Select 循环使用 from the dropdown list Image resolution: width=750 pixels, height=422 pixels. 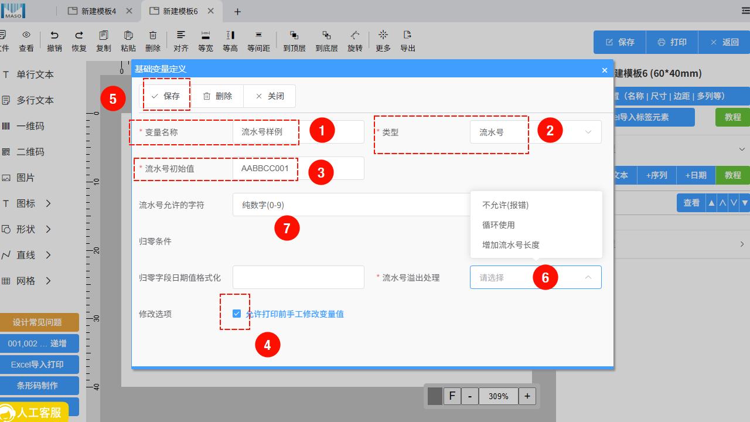(x=499, y=225)
